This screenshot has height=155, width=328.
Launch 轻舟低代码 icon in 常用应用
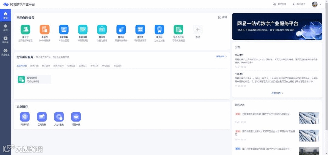click(x=179, y=29)
